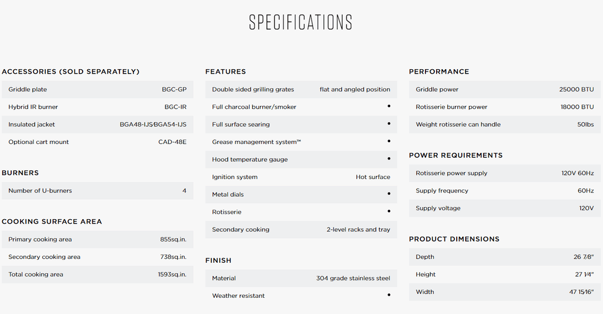603x314 pixels.
Task: Click the Performance section heading
Action: pyautogui.click(x=439, y=71)
